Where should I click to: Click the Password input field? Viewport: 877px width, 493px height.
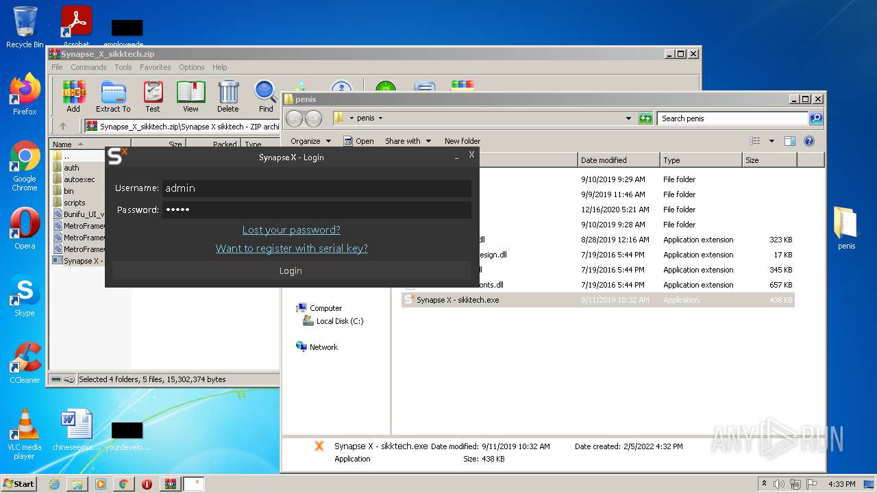click(317, 210)
